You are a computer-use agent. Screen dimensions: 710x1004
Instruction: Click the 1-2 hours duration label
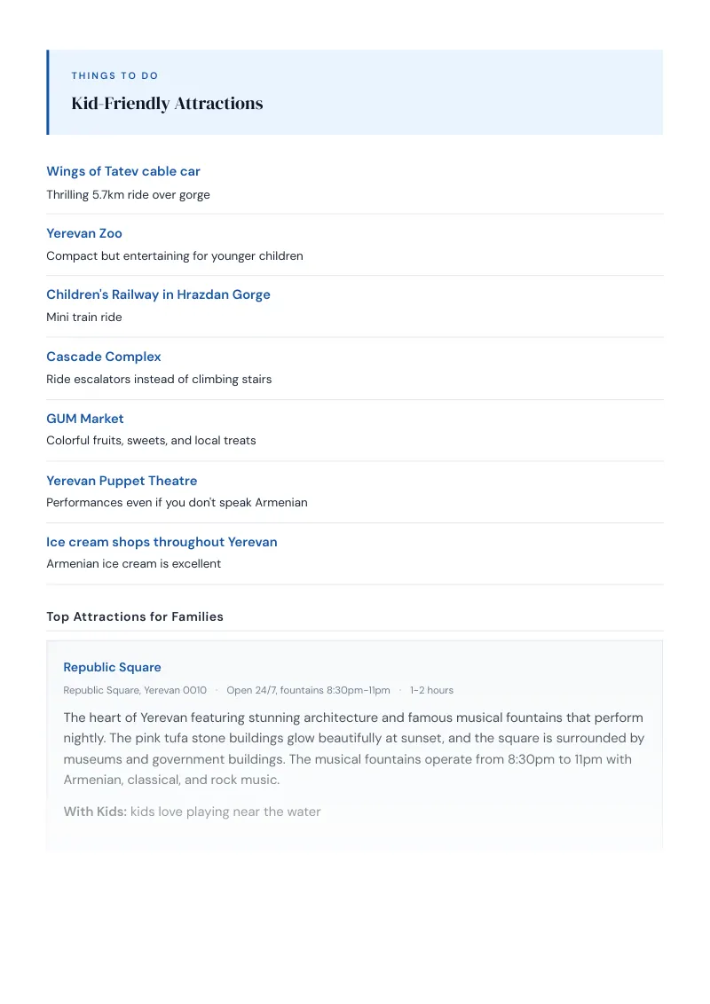(x=431, y=690)
